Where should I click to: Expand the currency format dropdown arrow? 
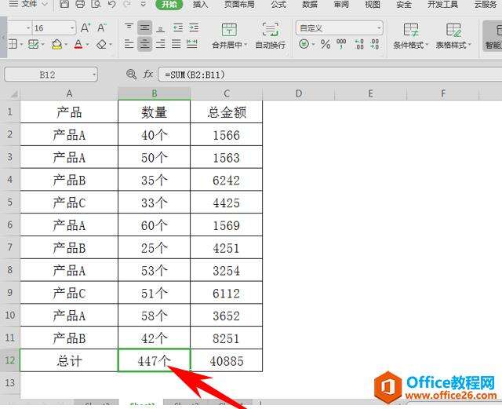[314, 44]
